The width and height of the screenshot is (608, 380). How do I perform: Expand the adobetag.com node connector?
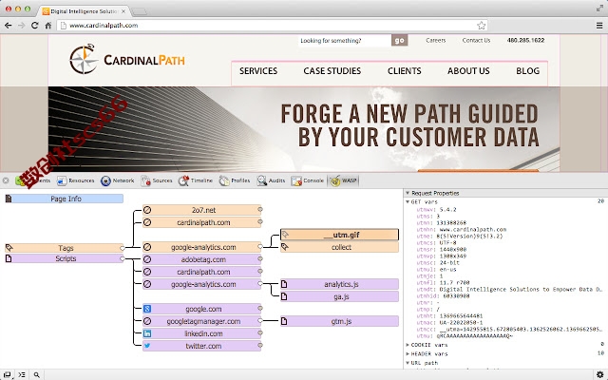click(x=260, y=258)
